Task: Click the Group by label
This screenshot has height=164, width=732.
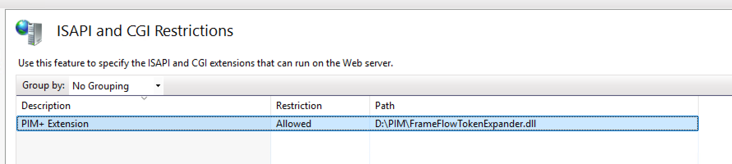Action: click(x=43, y=85)
